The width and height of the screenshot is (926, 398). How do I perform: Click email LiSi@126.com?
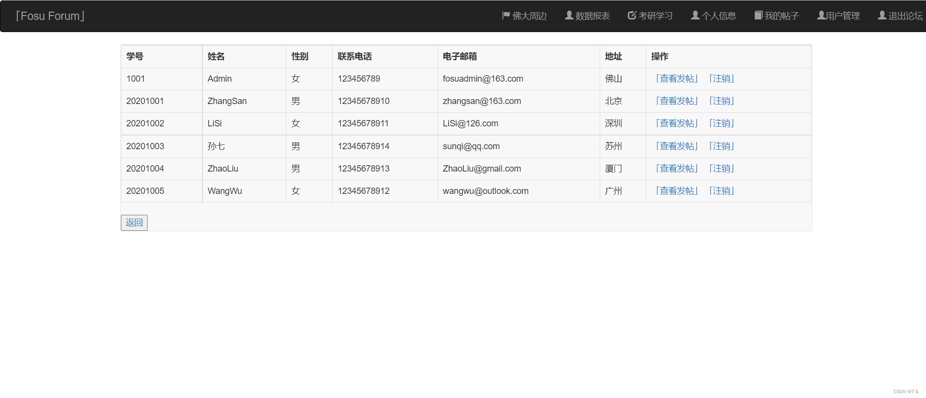click(470, 123)
